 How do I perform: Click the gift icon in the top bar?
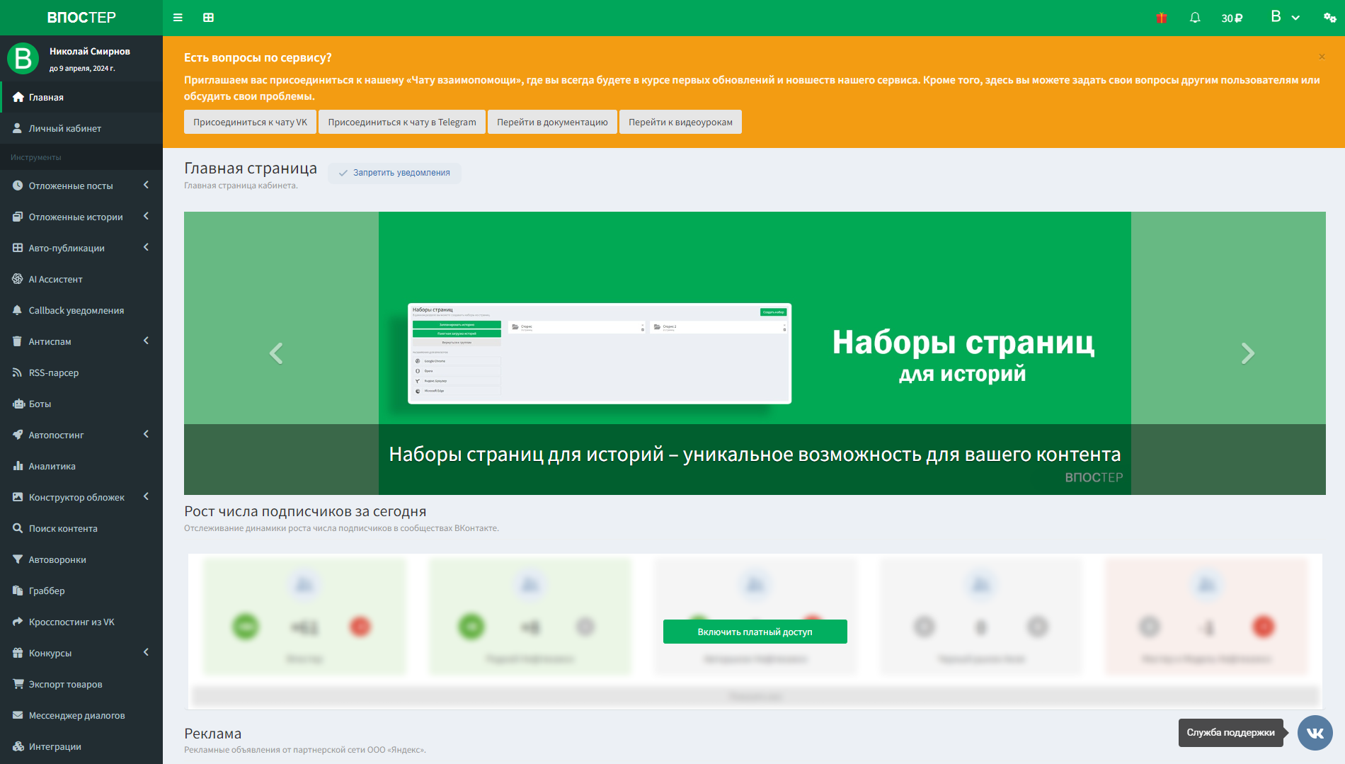click(1162, 18)
